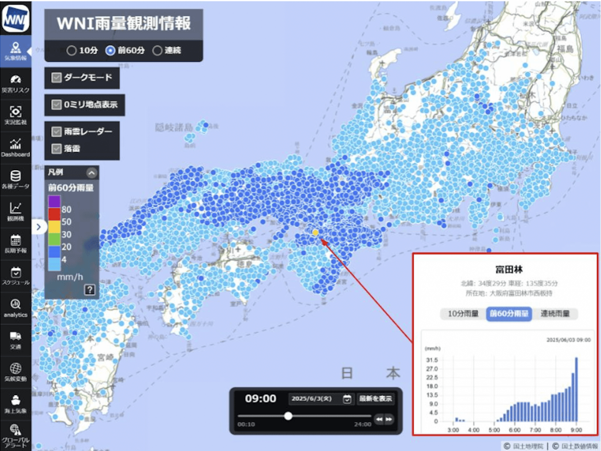Click the 最新を表示 button

click(375, 399)
